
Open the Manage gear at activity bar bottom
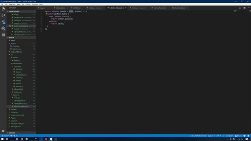[x=3, y=131]
